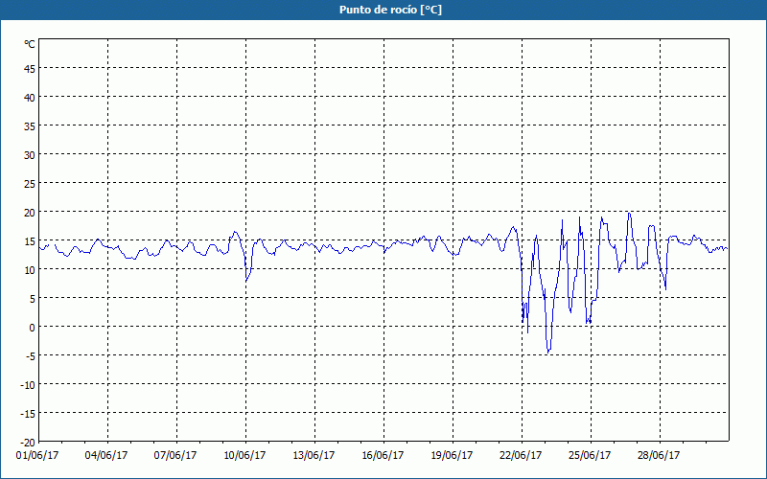Viewport: 767px width, 479px height.
Task: Select the 16/06/17 date label
Action: (x=383, y=456)
